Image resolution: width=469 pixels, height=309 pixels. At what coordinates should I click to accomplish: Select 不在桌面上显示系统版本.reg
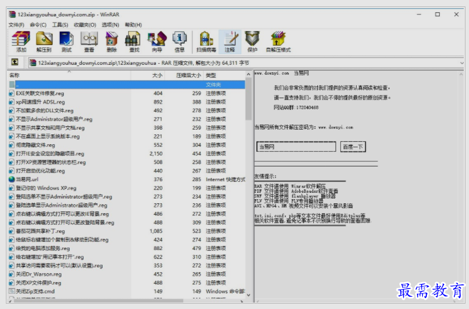[x=47, y=136]
